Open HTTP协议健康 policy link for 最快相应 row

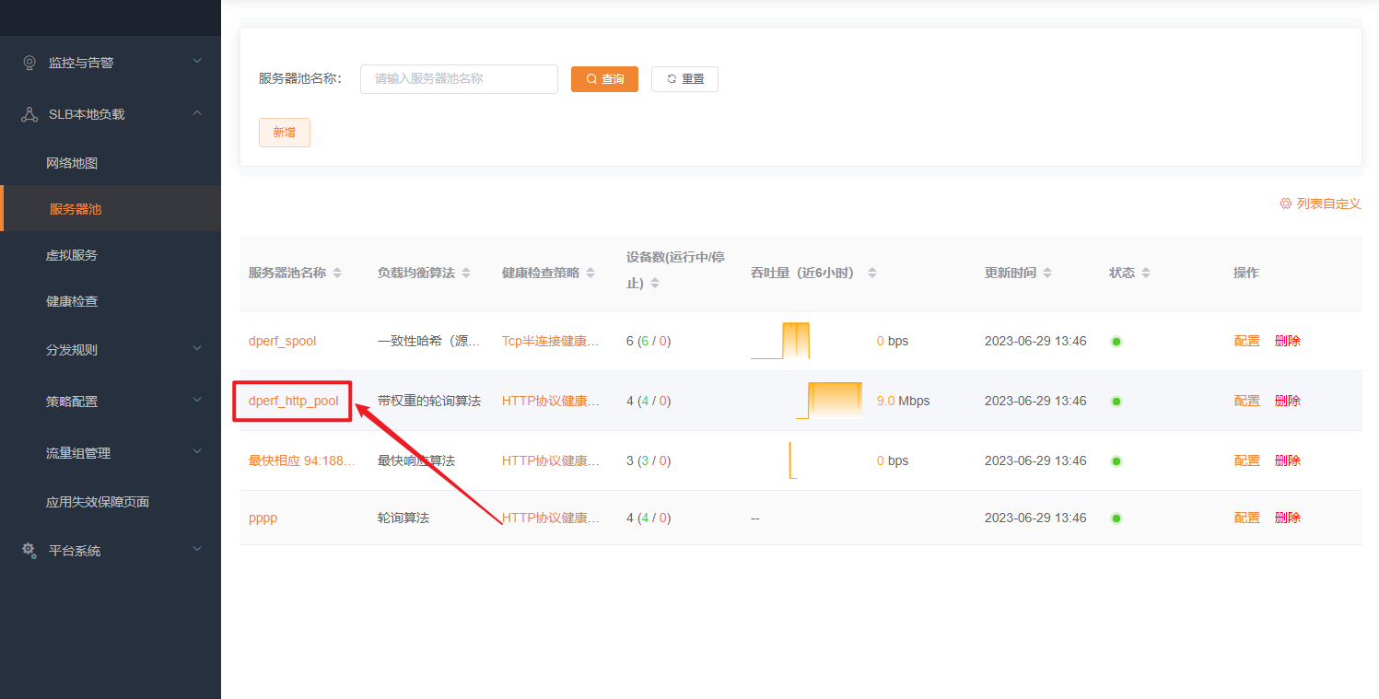(x=551, y=460)
